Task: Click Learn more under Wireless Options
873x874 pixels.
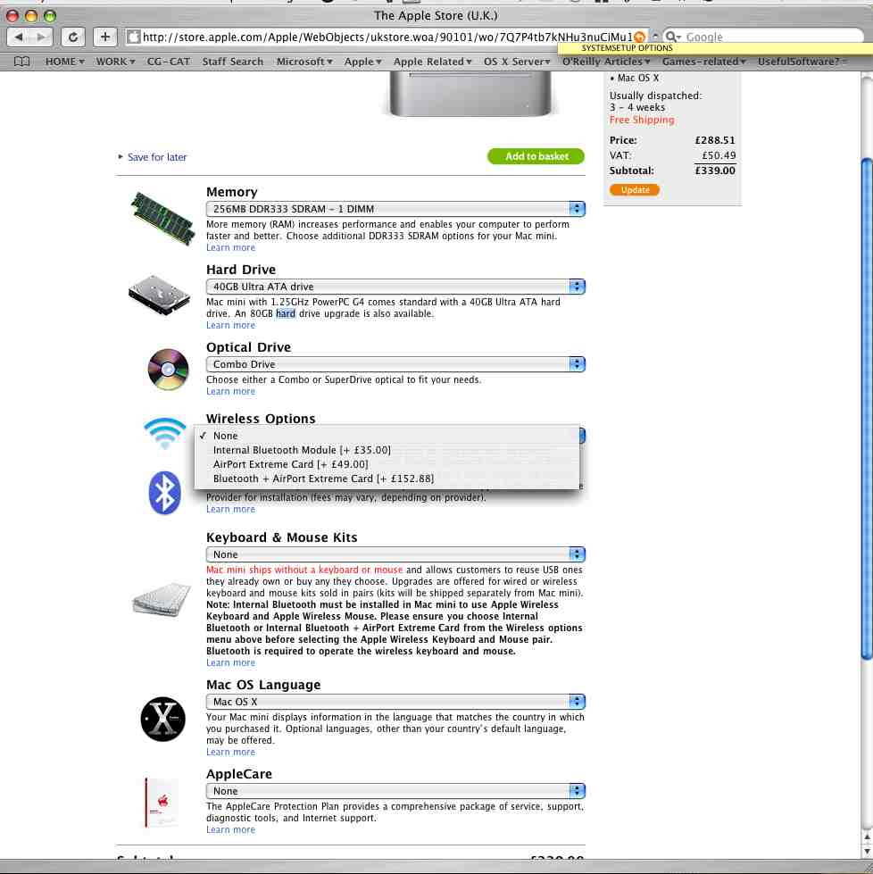Action: [231, 509]
